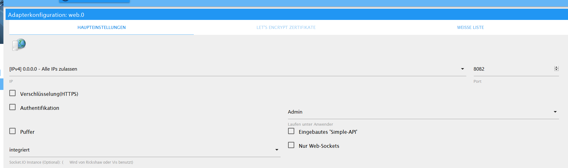Decrease port number with down stepper arrow
This screenshot has height=168, width=568.
coord(556,70)
